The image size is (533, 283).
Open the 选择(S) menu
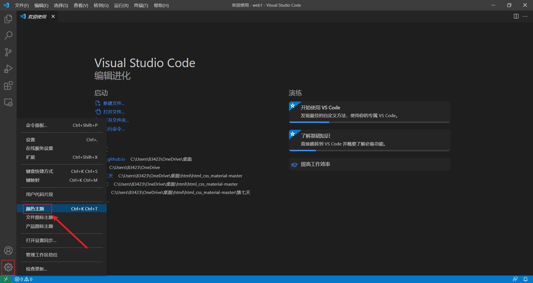pos(61,5)
